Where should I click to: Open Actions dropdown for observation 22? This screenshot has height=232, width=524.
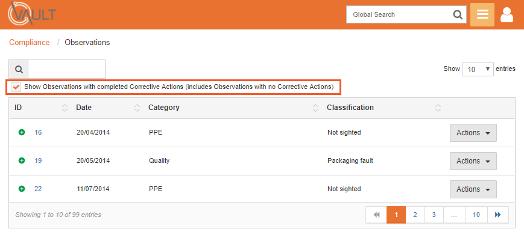click(x=473, y=189)
